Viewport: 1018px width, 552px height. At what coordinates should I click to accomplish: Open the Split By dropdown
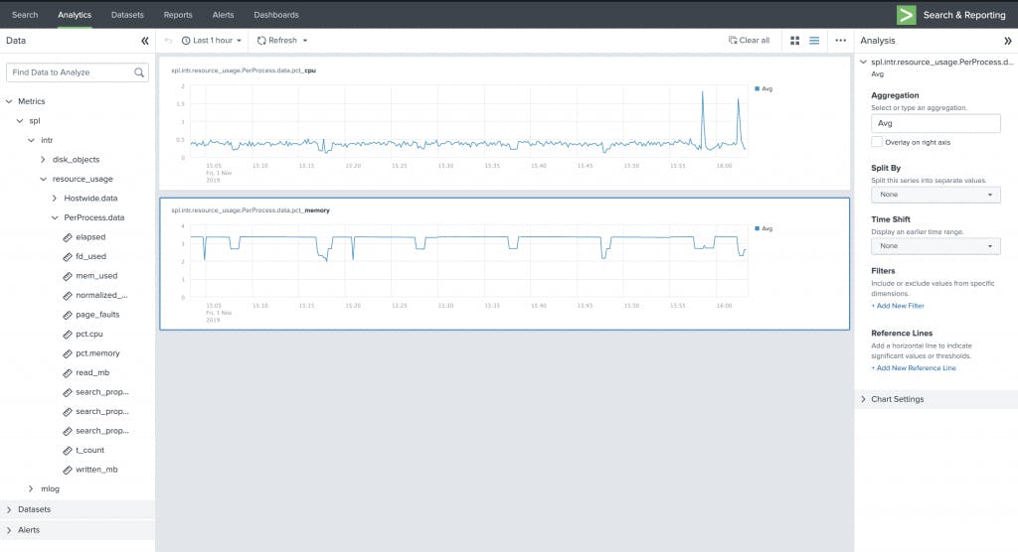pyautogui.click(x=935, y=195)
